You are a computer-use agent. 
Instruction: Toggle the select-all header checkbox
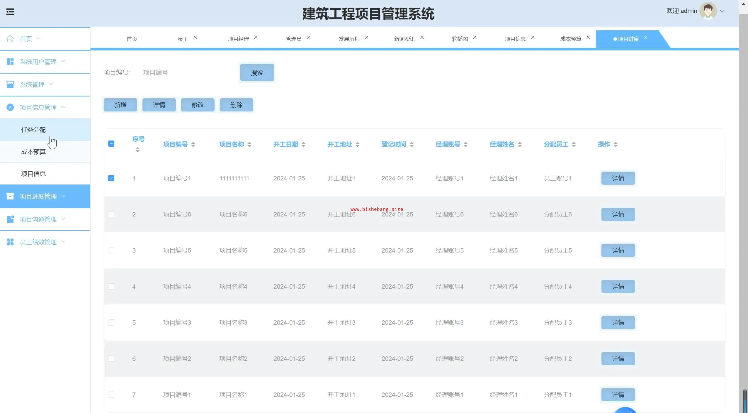coord(111,144)
